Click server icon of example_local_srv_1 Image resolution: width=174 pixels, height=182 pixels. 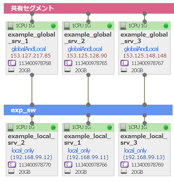point(67,127)
